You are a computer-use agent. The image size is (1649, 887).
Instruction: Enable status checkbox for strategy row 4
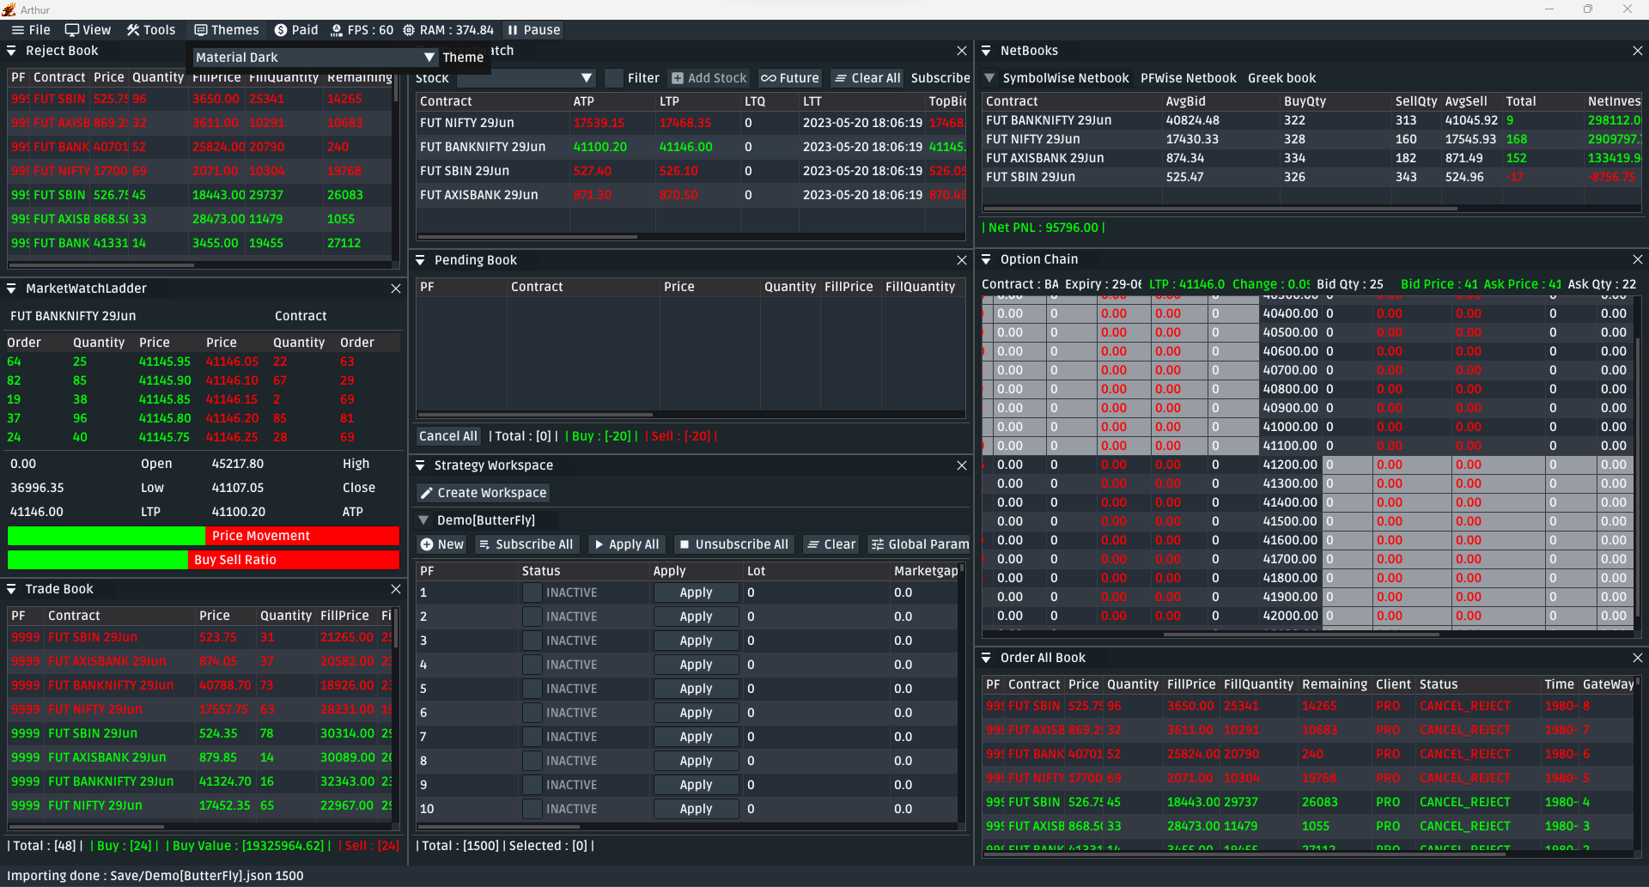tap(532, 665)
